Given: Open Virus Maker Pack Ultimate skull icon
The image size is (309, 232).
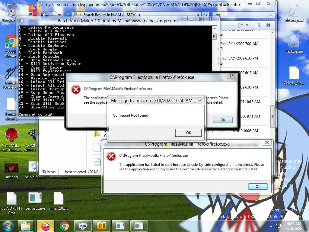Looking at the screenshot, I should (x=11, y=139).
